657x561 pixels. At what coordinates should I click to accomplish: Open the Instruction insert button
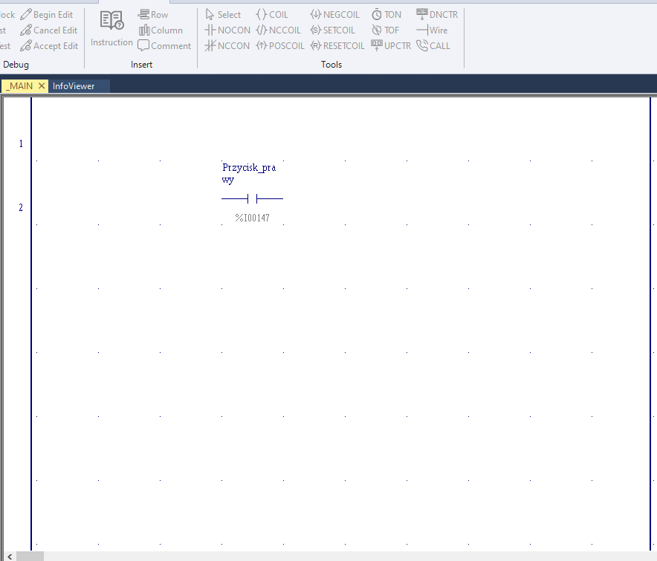pos(111,28)
